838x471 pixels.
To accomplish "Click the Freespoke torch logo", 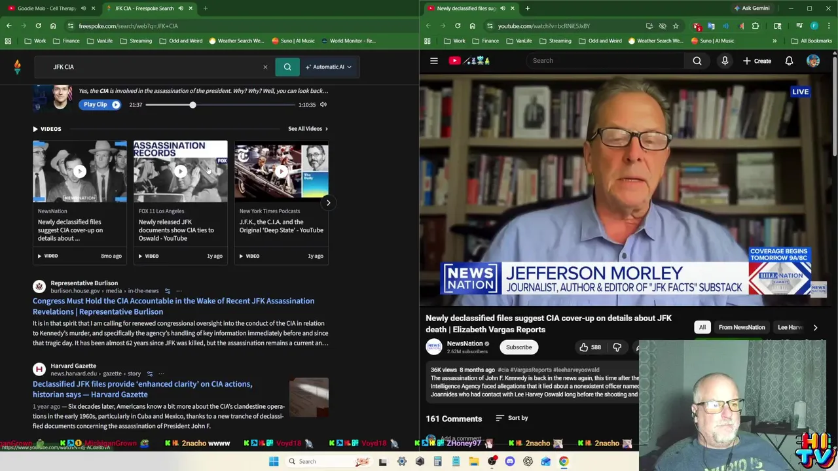I will tap(18, 67).
